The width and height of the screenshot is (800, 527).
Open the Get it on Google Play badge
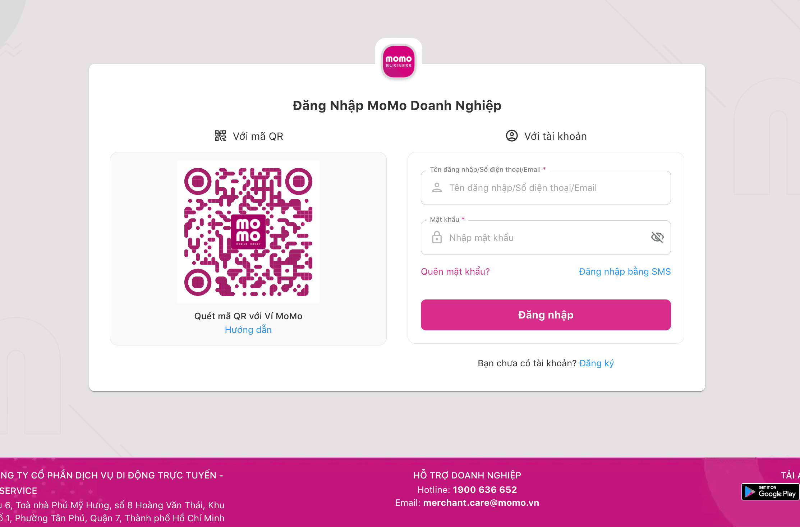771,492
